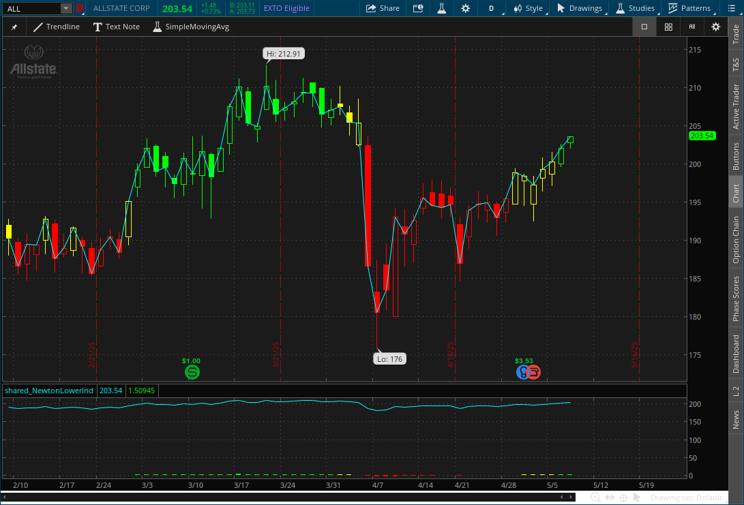
Task: Open the Dashboard sidebar tab
Action: [736, 354]
